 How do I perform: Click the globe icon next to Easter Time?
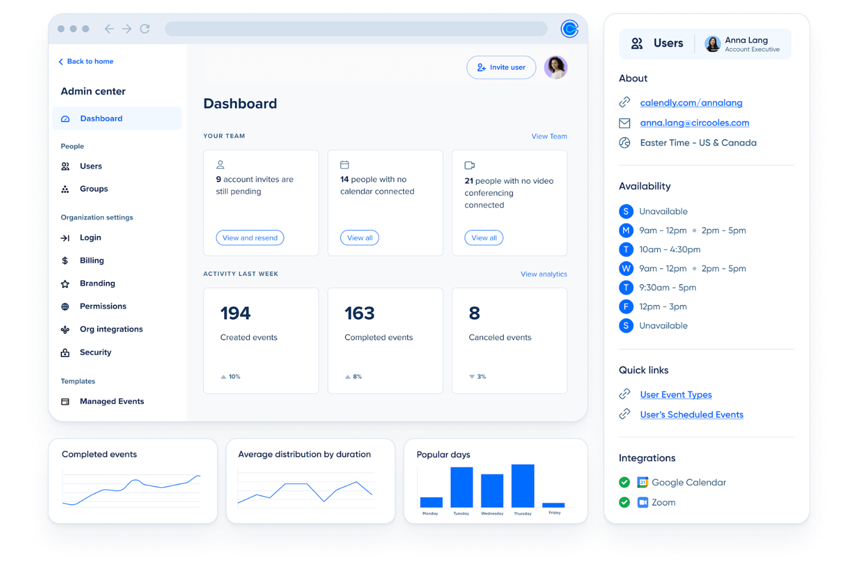(625, 142)
